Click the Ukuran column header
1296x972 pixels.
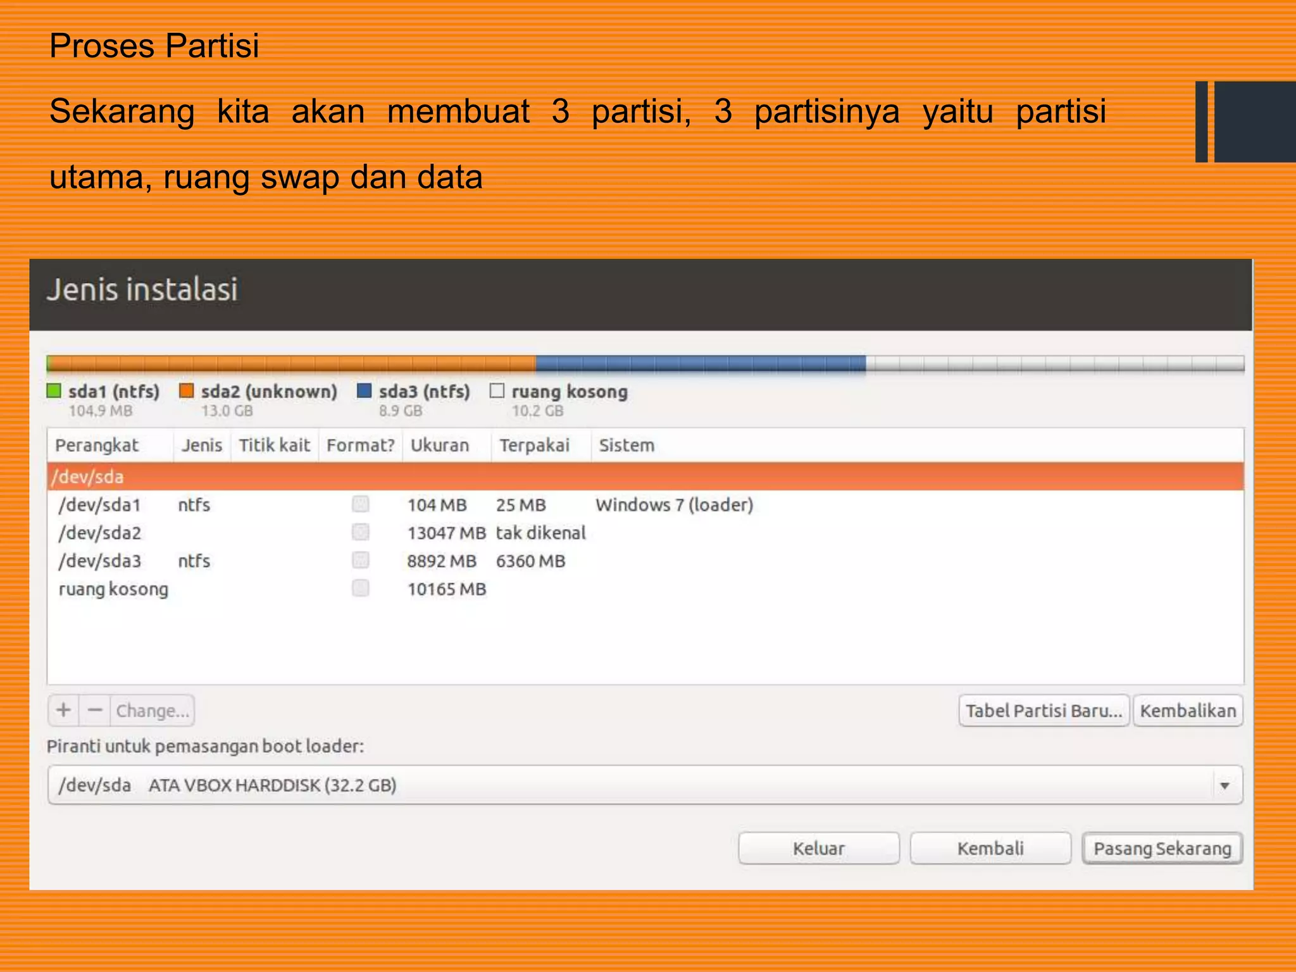(x=447, y=445)
